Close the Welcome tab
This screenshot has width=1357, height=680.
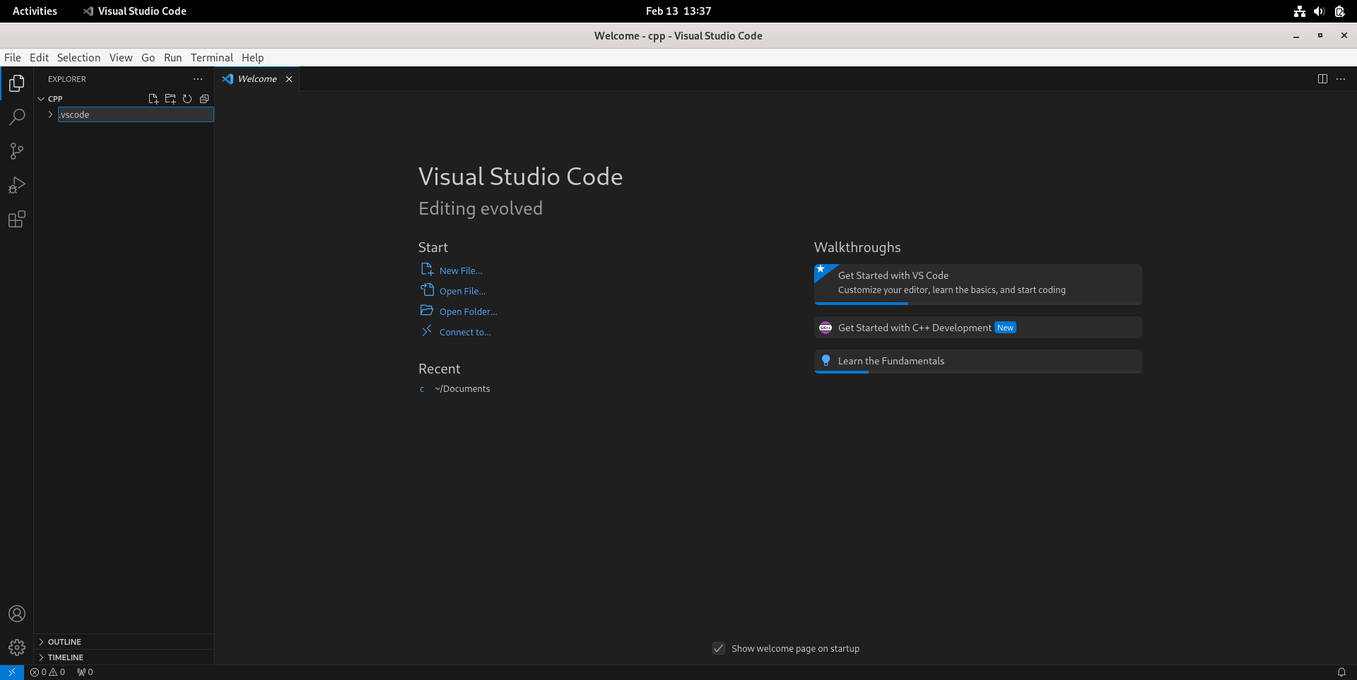coord(289,79)
